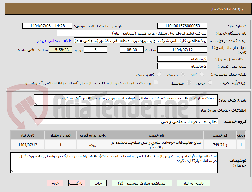Image resolution: width=252 pixels, height=192 pixels.
Task: Click the نام خدمت column header
Action: click(156, 135)
